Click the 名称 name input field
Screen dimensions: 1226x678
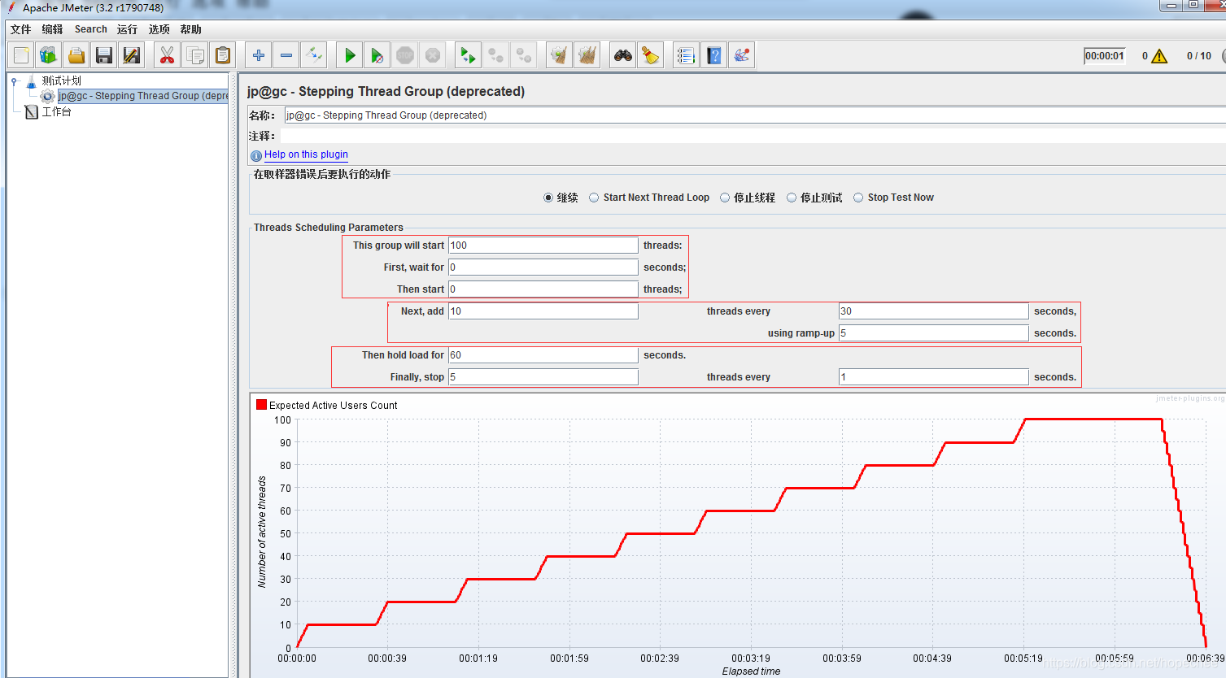pyautogui.click(x=755, y=115)
